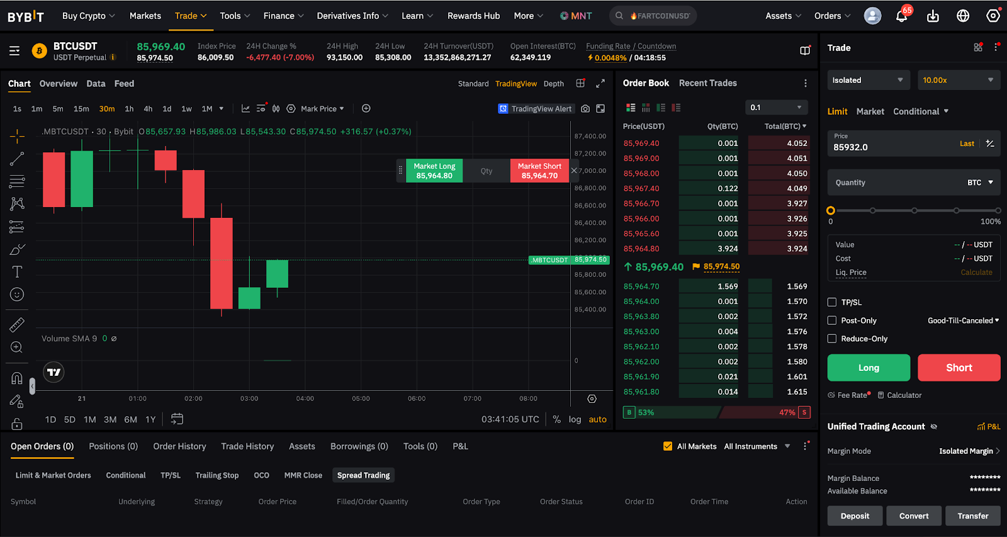Open chart indicators icon

point(246,108)
